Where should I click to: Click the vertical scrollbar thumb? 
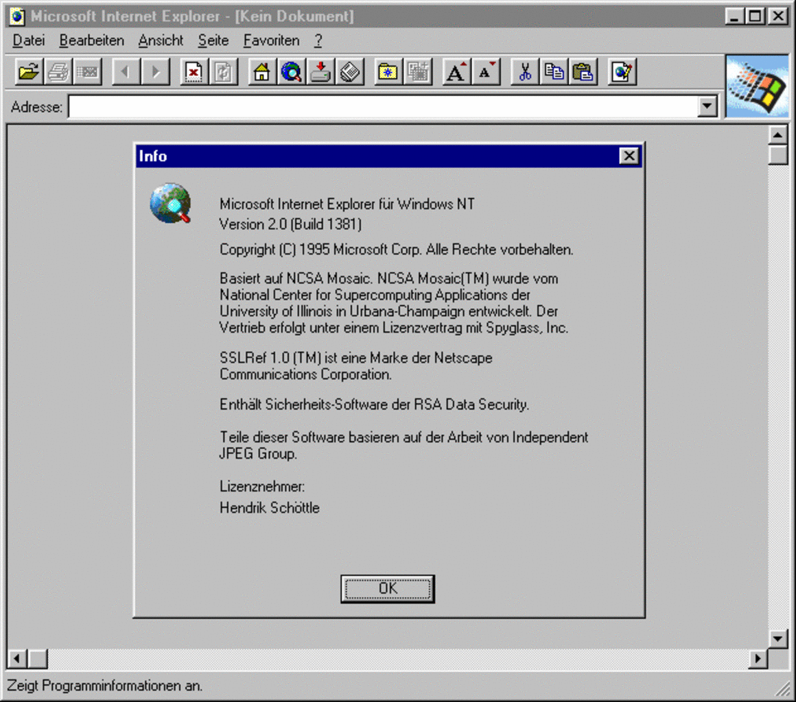coord(777,155)
